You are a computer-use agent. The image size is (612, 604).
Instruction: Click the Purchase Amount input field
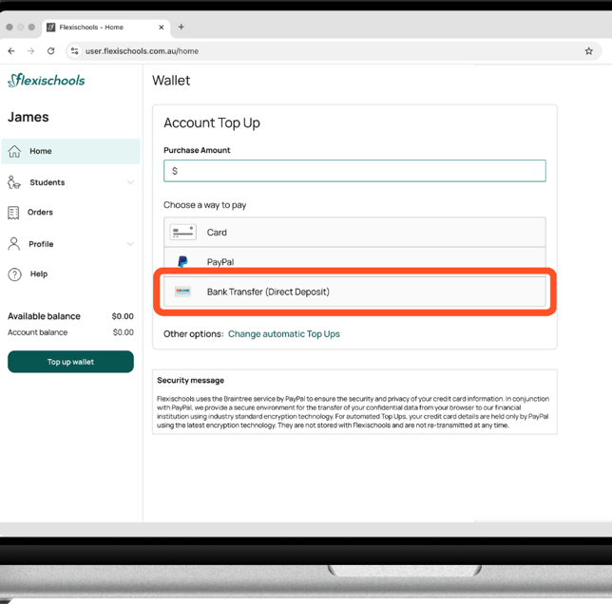click(354, 171)
